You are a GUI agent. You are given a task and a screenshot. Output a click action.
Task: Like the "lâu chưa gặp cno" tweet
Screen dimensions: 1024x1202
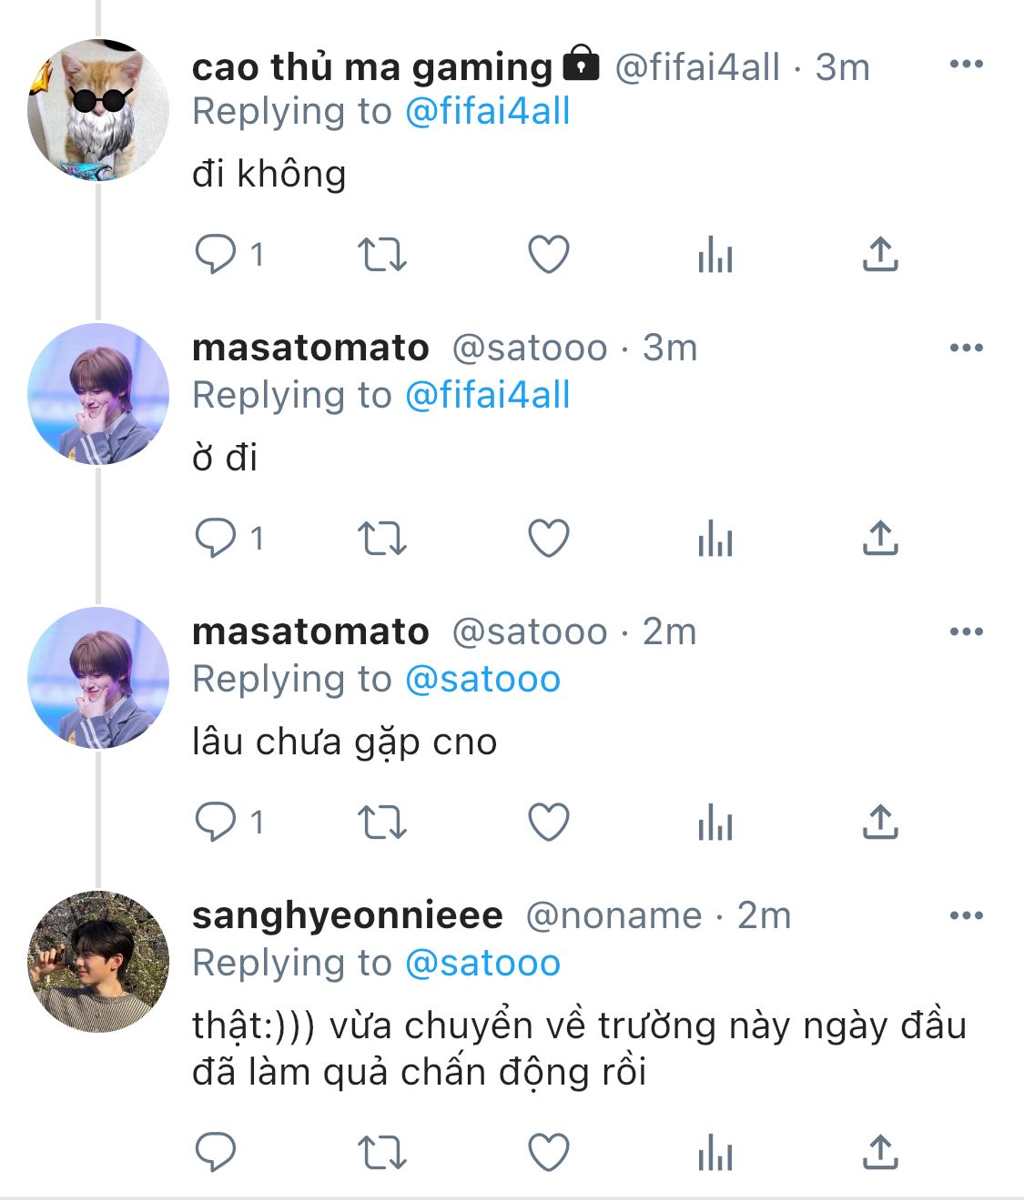pos(549,823)
